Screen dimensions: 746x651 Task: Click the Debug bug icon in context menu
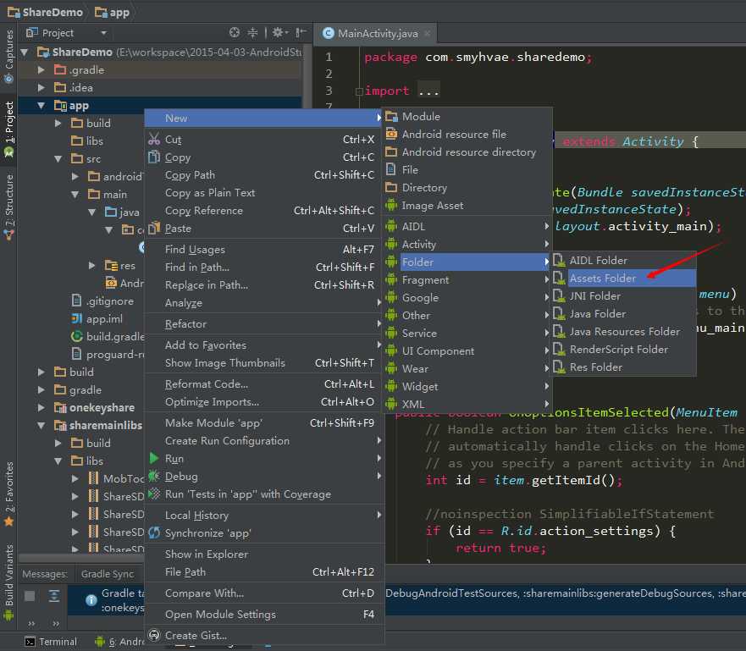153,477
